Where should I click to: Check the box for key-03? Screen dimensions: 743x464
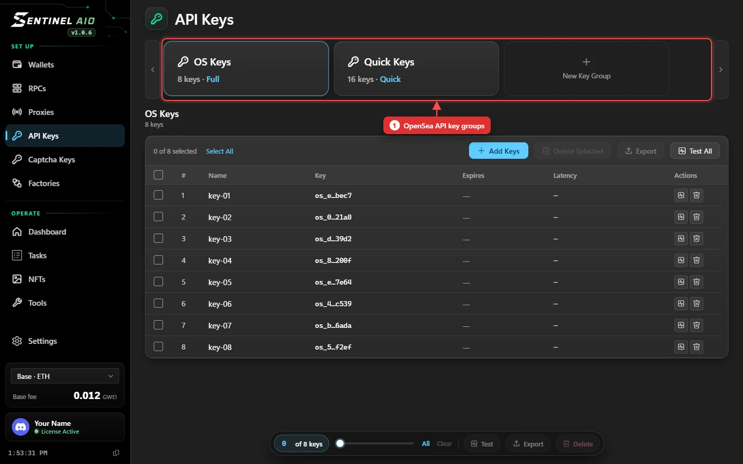click(x=158, y=238)
